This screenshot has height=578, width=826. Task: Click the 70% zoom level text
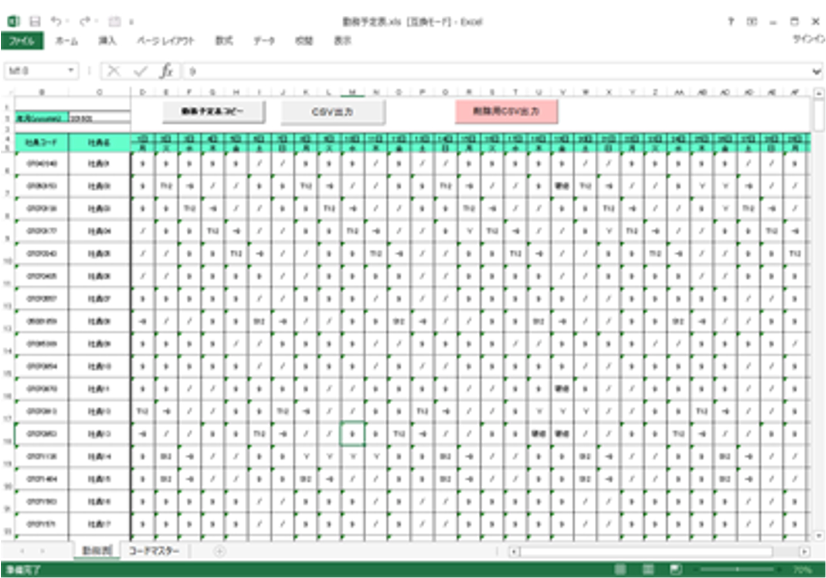tap(802, 570)
